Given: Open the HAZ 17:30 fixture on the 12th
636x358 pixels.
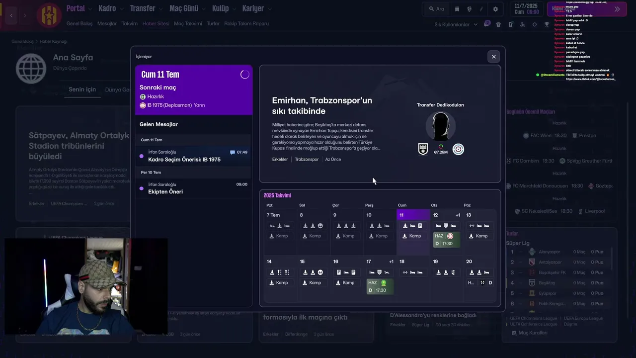Looking at the screenshot, I should coord(447,240).
